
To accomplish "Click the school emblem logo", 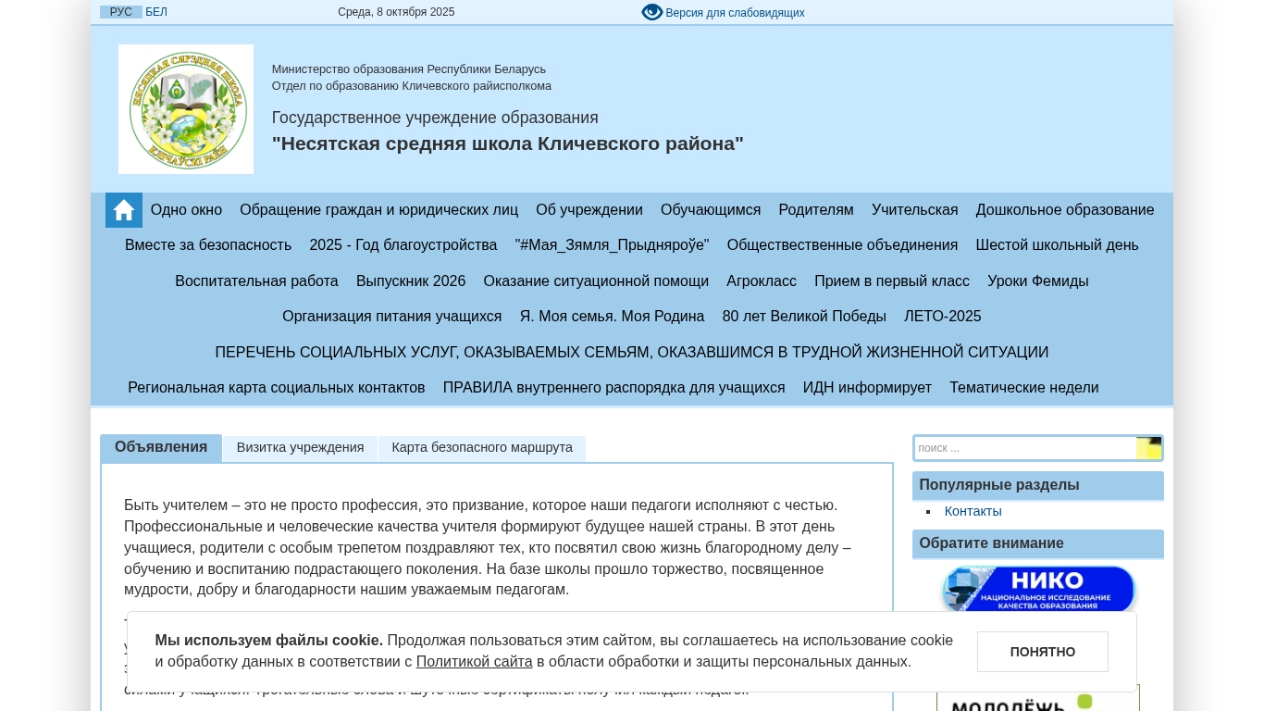I will [186, 109].
